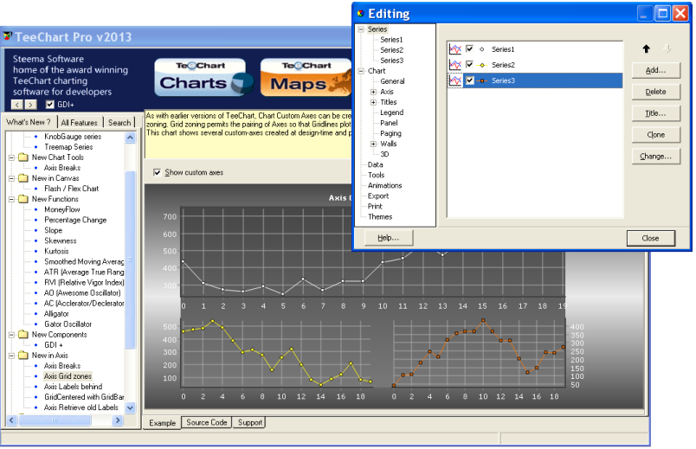Click scroll down arrow of feature tree
This screenshot has width=696, height=449.
pos(130,407)
